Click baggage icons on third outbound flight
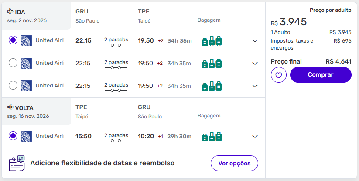This screenshot has width=359, height=181. pos(212,86)
